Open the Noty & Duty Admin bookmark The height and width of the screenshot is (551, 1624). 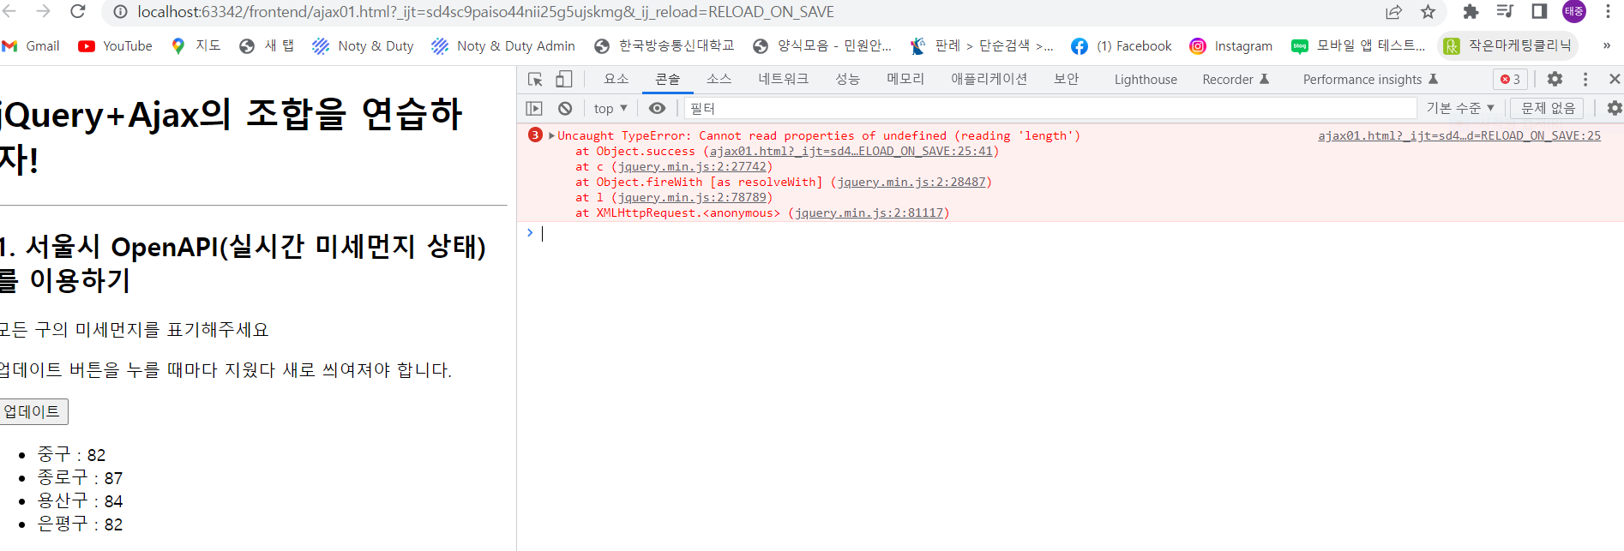pos(503,46)
